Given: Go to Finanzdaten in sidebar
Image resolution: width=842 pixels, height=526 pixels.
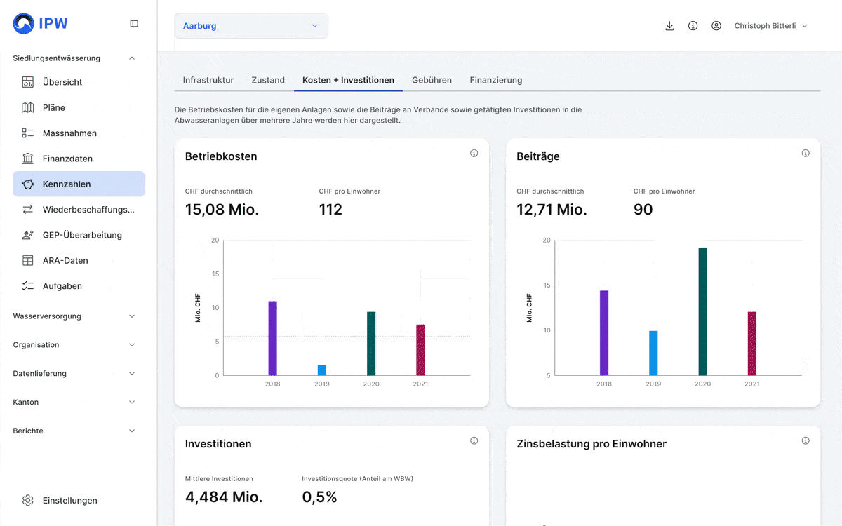Looking at the screenshot, I should coord(67,159).
